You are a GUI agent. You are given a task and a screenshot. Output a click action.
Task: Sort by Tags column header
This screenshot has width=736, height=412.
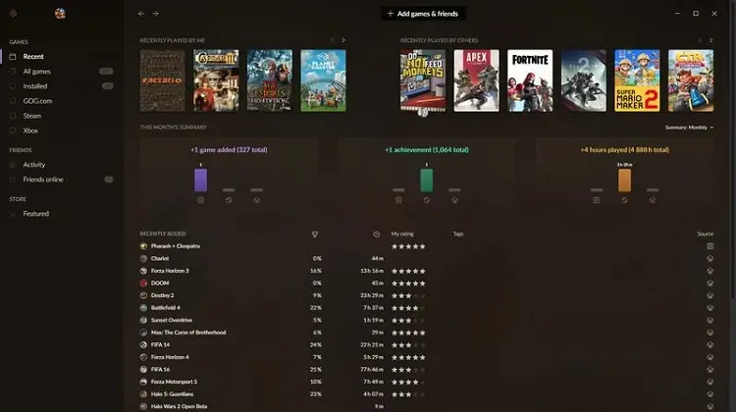(x=458, y=233)
